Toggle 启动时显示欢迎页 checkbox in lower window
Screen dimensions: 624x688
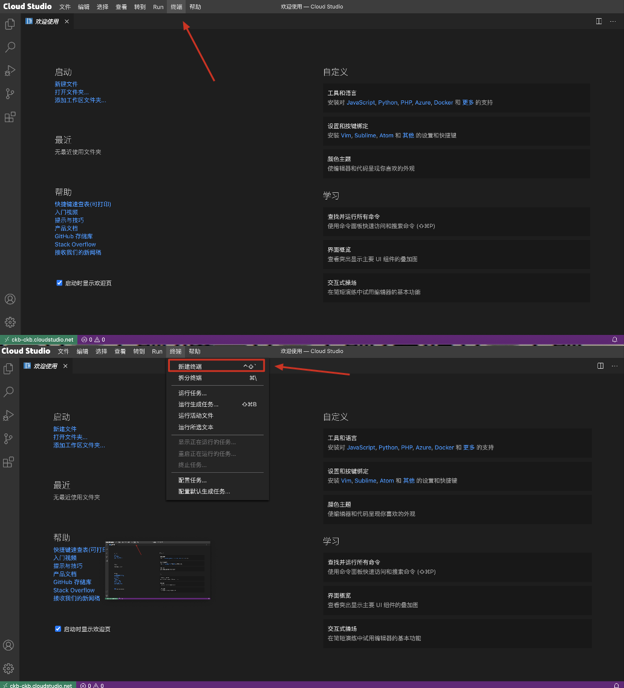click(x=58, y=629)
